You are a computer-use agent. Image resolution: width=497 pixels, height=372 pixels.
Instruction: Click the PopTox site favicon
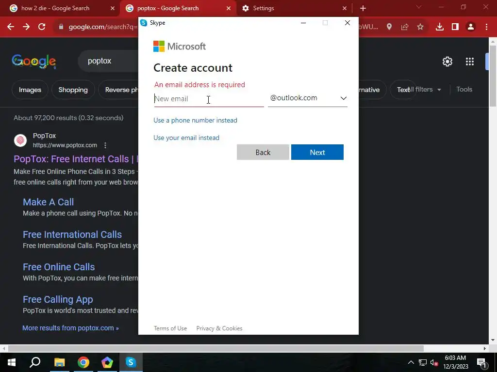[x=20, y=140]
